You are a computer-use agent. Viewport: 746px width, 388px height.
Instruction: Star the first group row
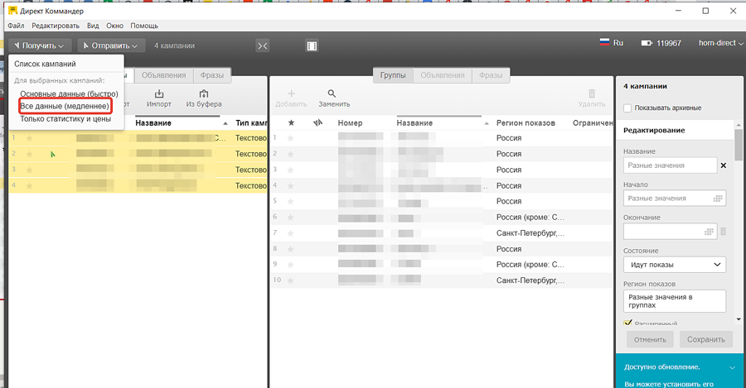pos(290,138)
